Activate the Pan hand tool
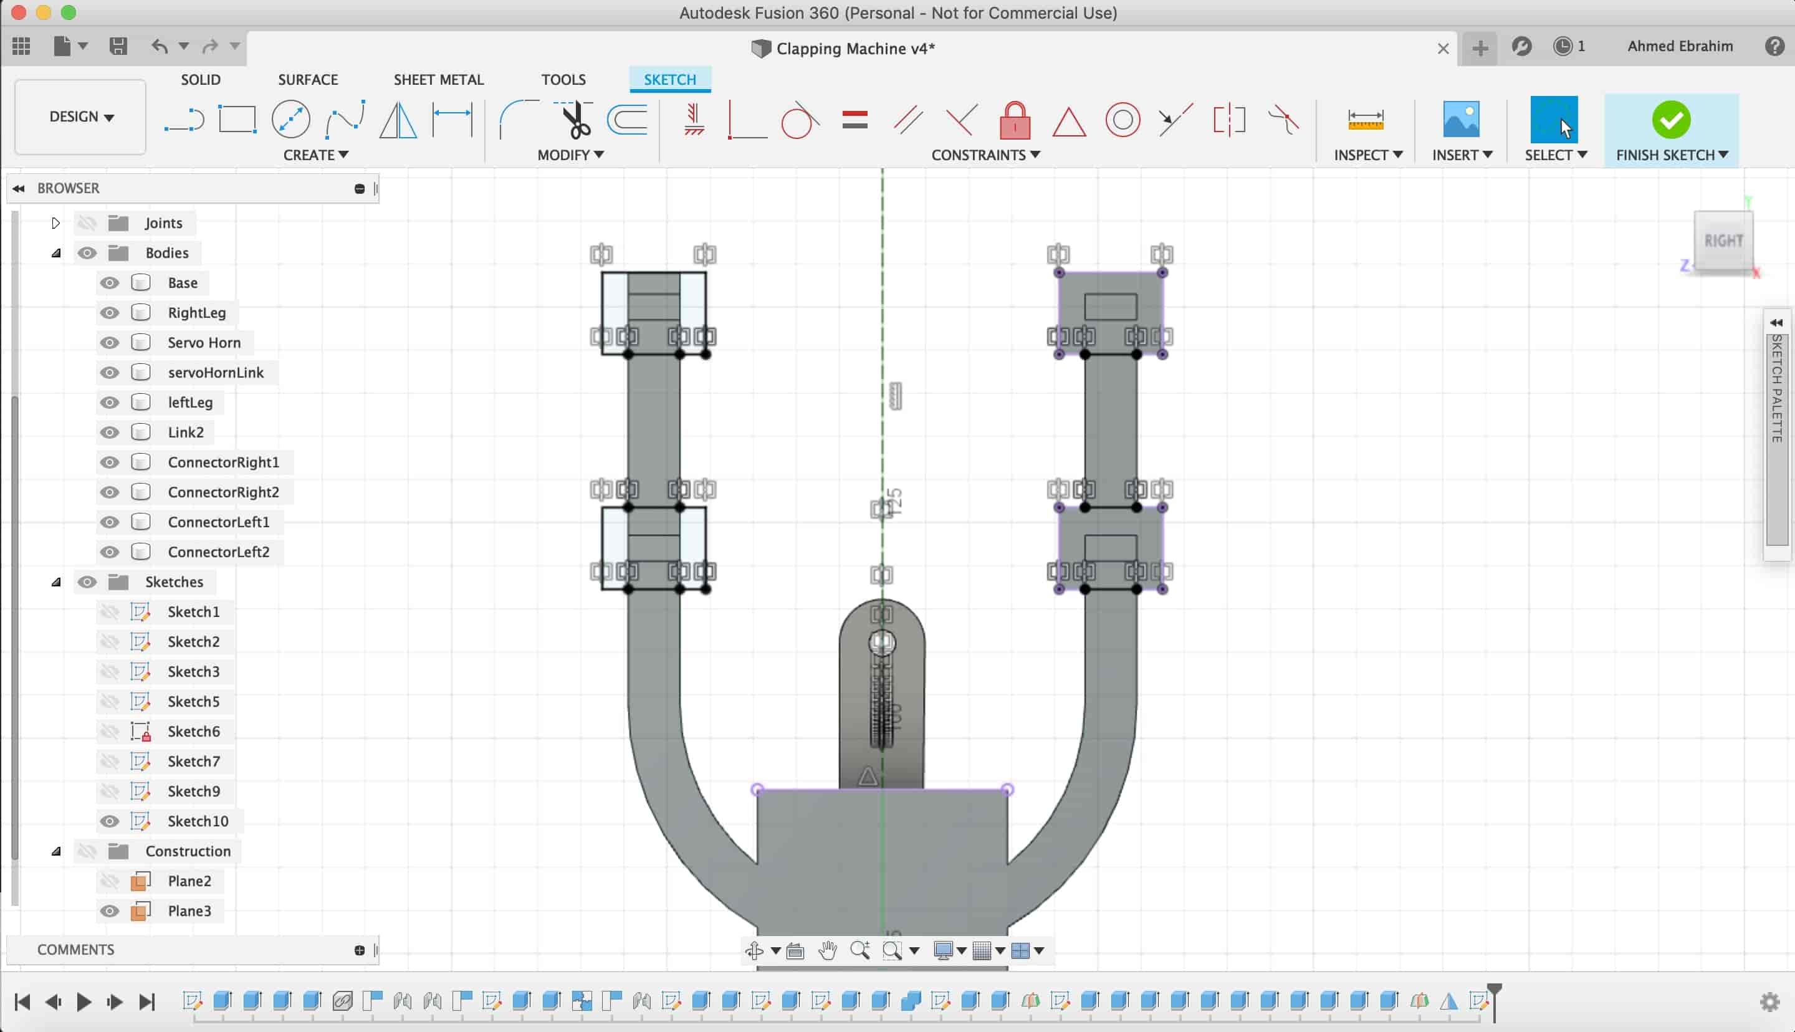Image resolution: width=1795 pixels, height=1032 pixels. [827, 950]
